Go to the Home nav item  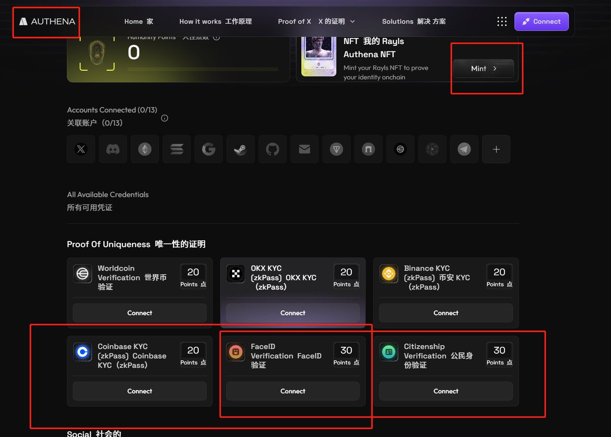pyautogui.click(x=138, y=21)
